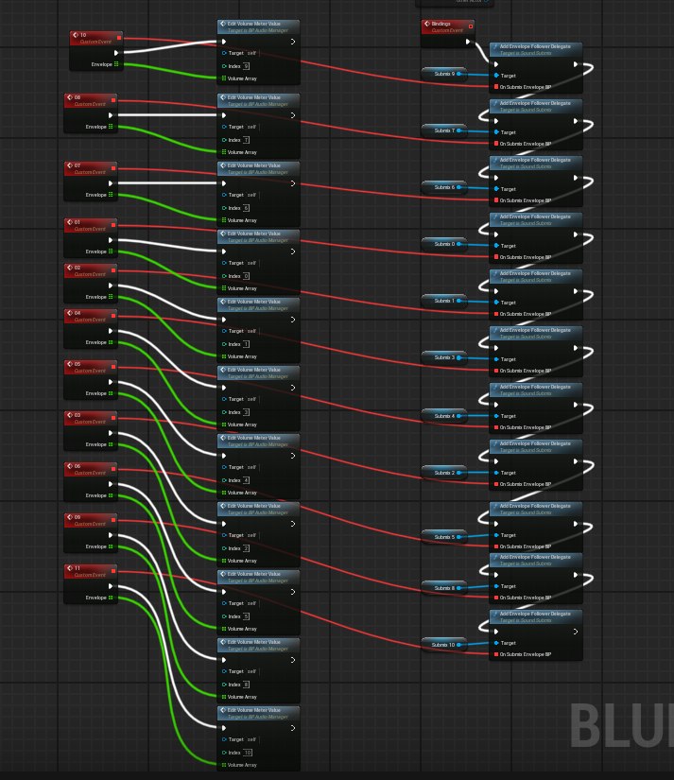
Task: Select the red delegate pin on event 01
Action: coord(113,225)
